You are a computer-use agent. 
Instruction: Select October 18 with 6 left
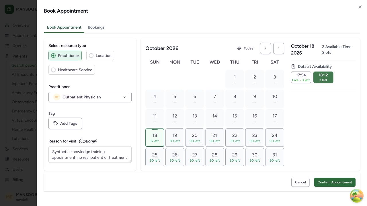[x=155, y=138]
